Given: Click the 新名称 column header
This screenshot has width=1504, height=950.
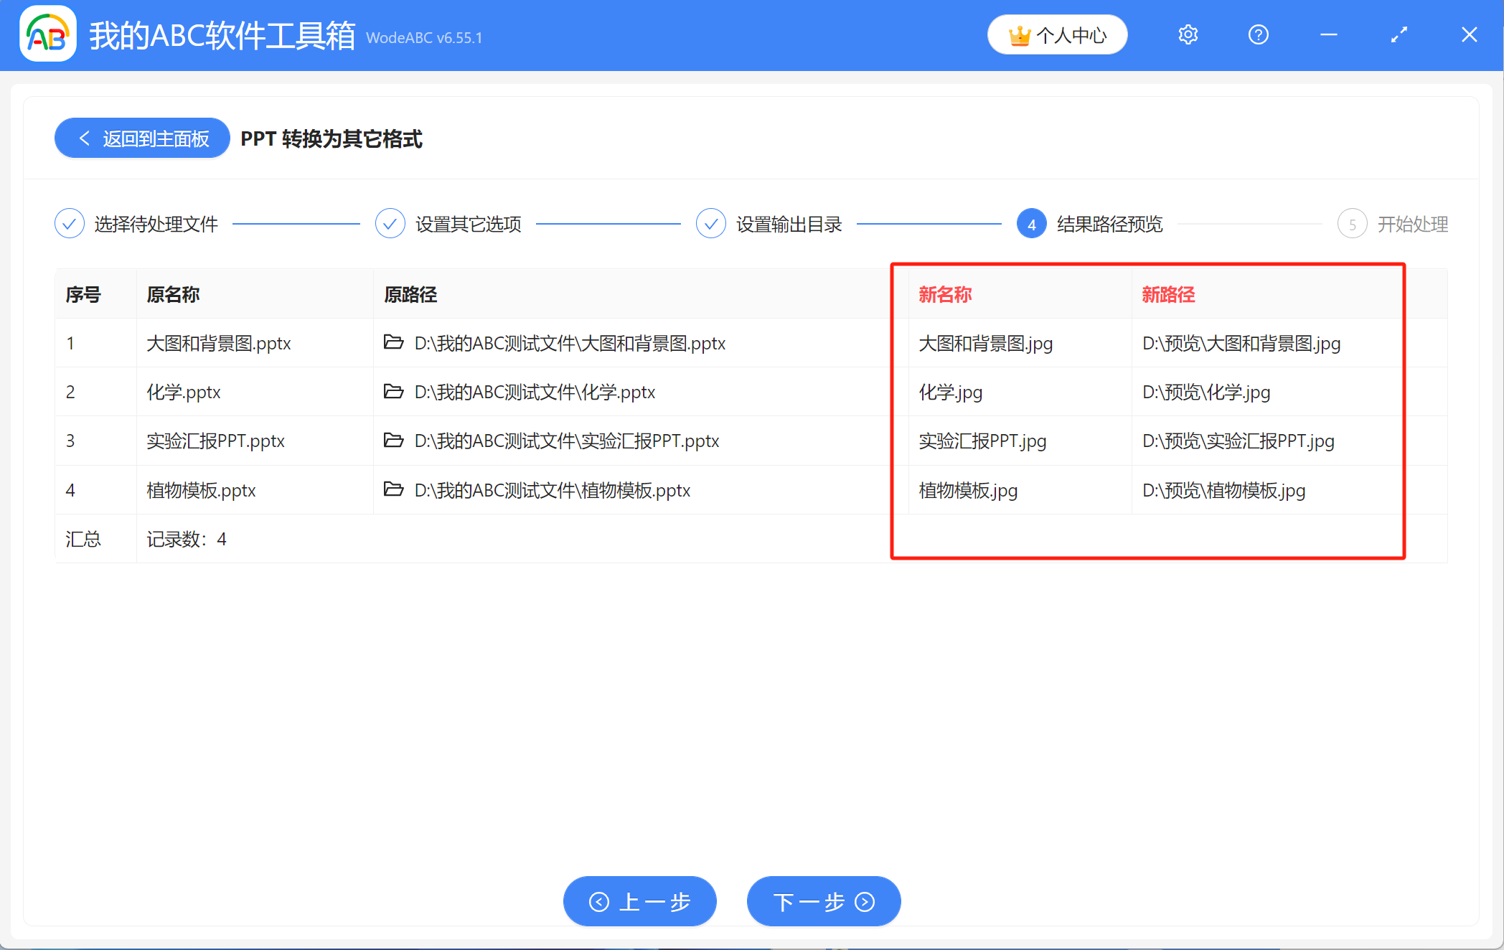Looking at the screenshot, I should pos(945,294).
